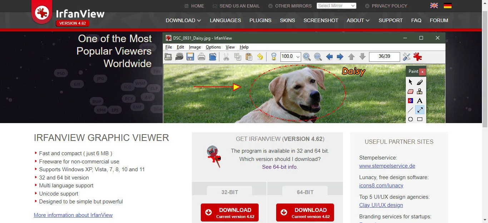Download the 32-bit current version 4.62
The width and height of the screenshot is (488, 223).
(x=230, y=213)
